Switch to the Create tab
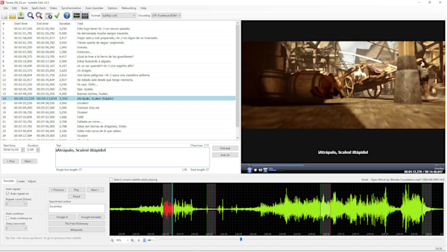 point(20,181)
